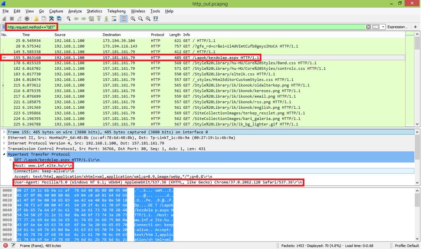Select packet 25 row
Screen dimensions: 421x249
203,41
